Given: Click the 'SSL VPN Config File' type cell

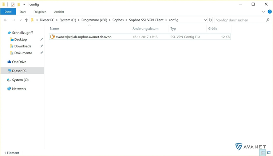Looking at the screenshot, I should (185, 37).
